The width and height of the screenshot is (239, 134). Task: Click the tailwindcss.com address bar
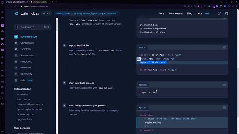tap(36, 6)
